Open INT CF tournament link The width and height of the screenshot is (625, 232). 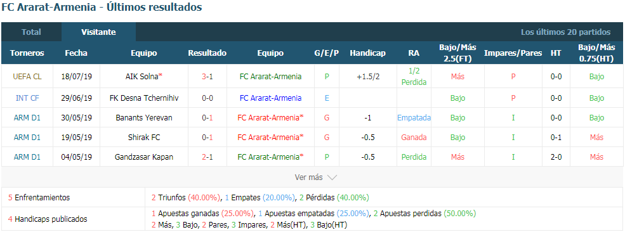[27, 98]
